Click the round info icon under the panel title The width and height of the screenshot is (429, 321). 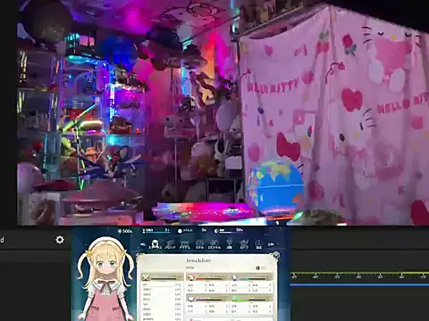pos(257,267)
